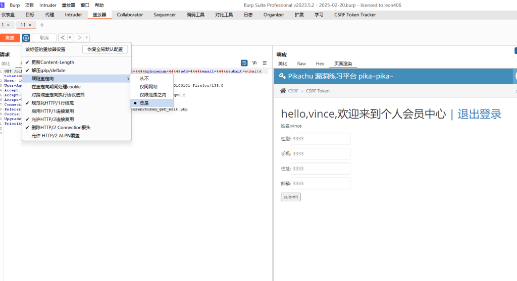
Task: Toggle 启用HTTP/1连接复用 option
Action: pos(77,111)
